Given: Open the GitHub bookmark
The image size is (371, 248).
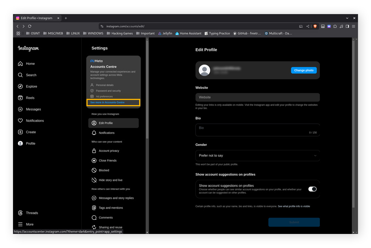Looking at the screenshot, I should [x=247, y=34].
